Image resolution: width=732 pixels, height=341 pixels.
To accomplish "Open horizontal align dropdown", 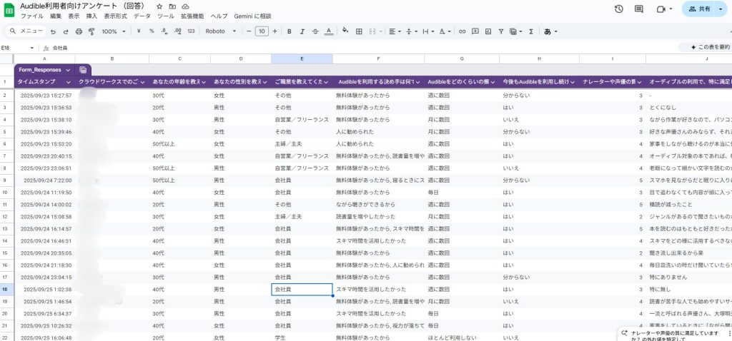I will [x=395, y=31].
